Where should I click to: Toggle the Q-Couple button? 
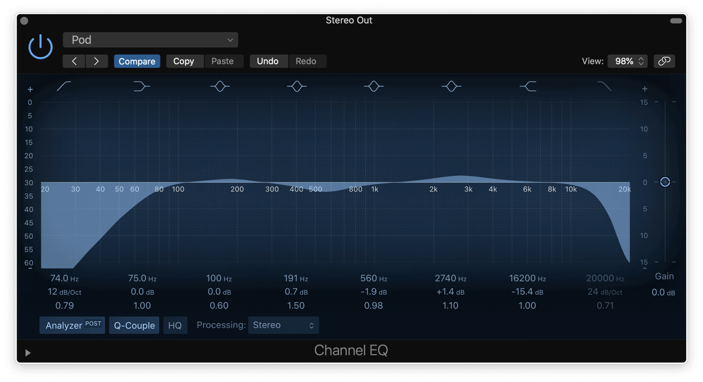point(134,325)
